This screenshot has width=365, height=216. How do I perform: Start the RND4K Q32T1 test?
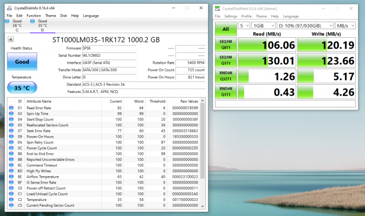(226, 76)
